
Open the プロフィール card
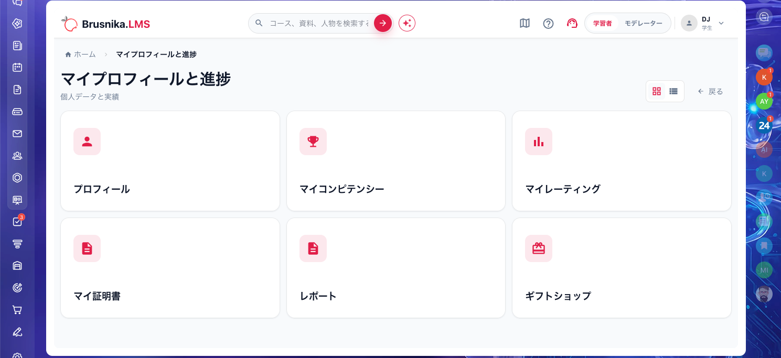(170, 161)
